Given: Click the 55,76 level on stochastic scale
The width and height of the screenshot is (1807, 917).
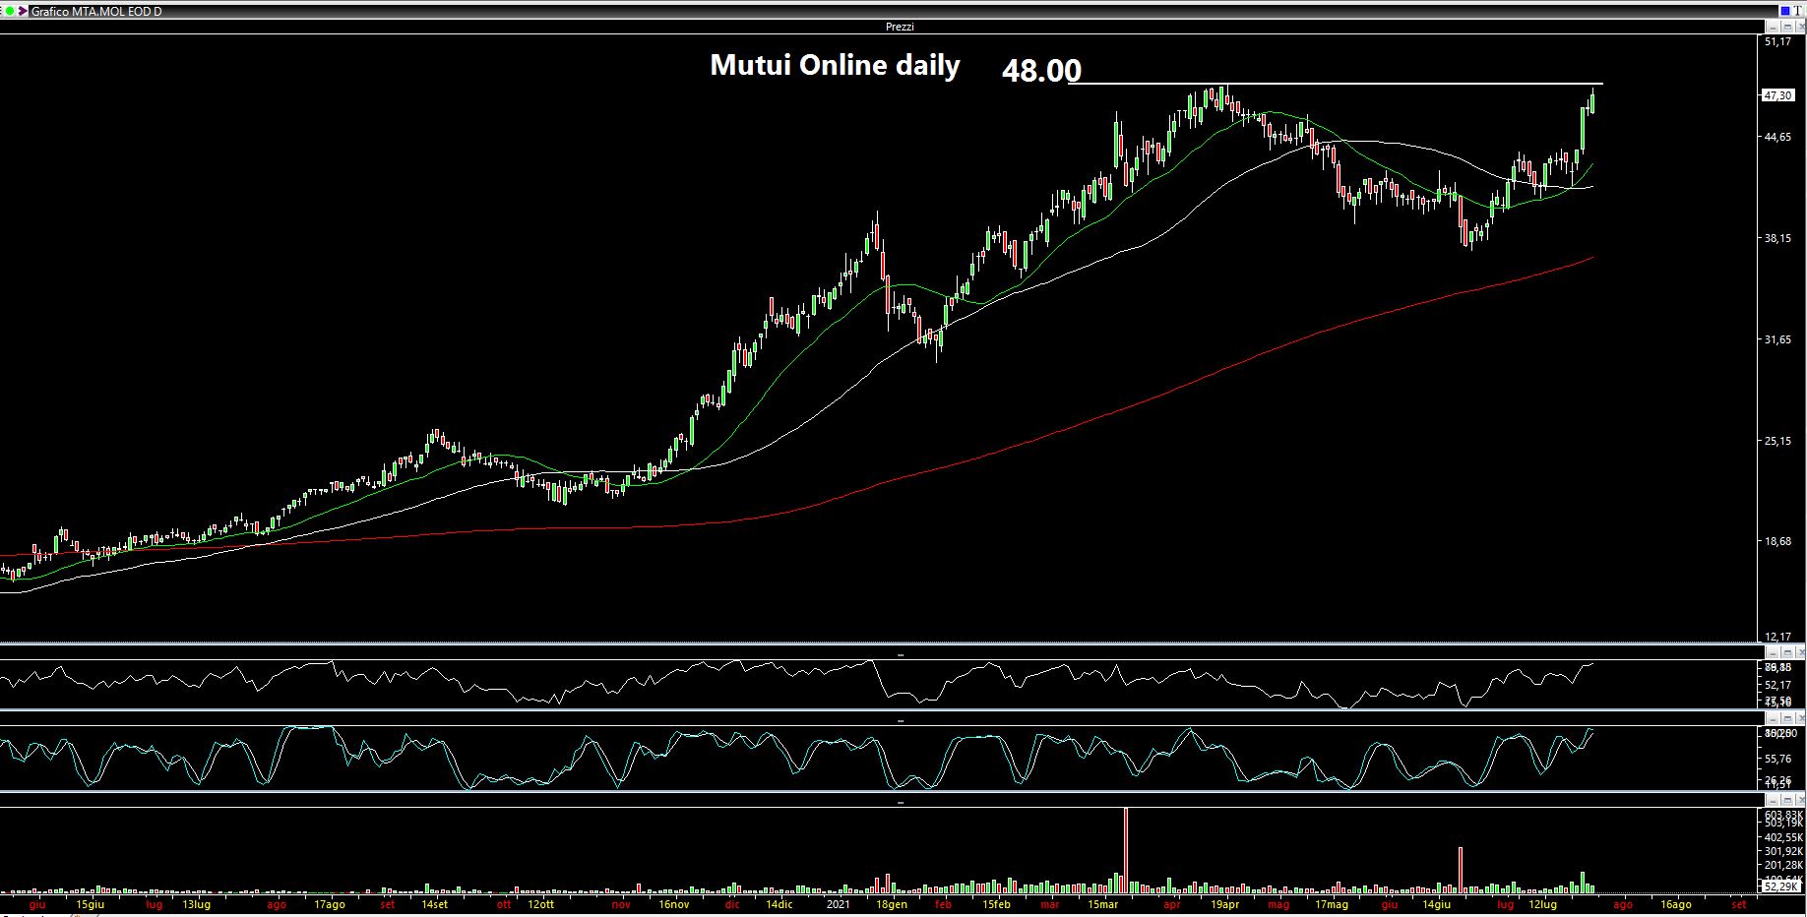Looking at the screenshot, I should click(x=1777, y=759).
